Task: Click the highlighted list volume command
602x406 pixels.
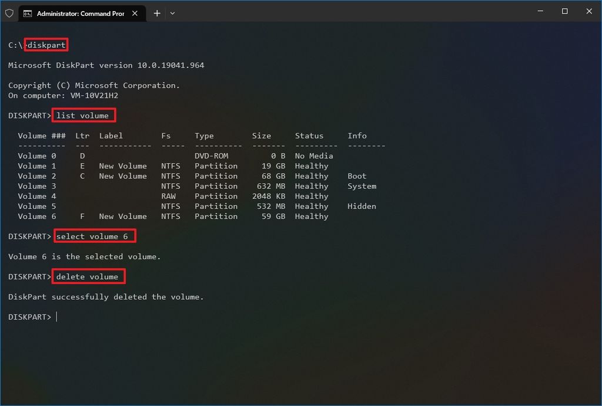Action: (83, 115)
